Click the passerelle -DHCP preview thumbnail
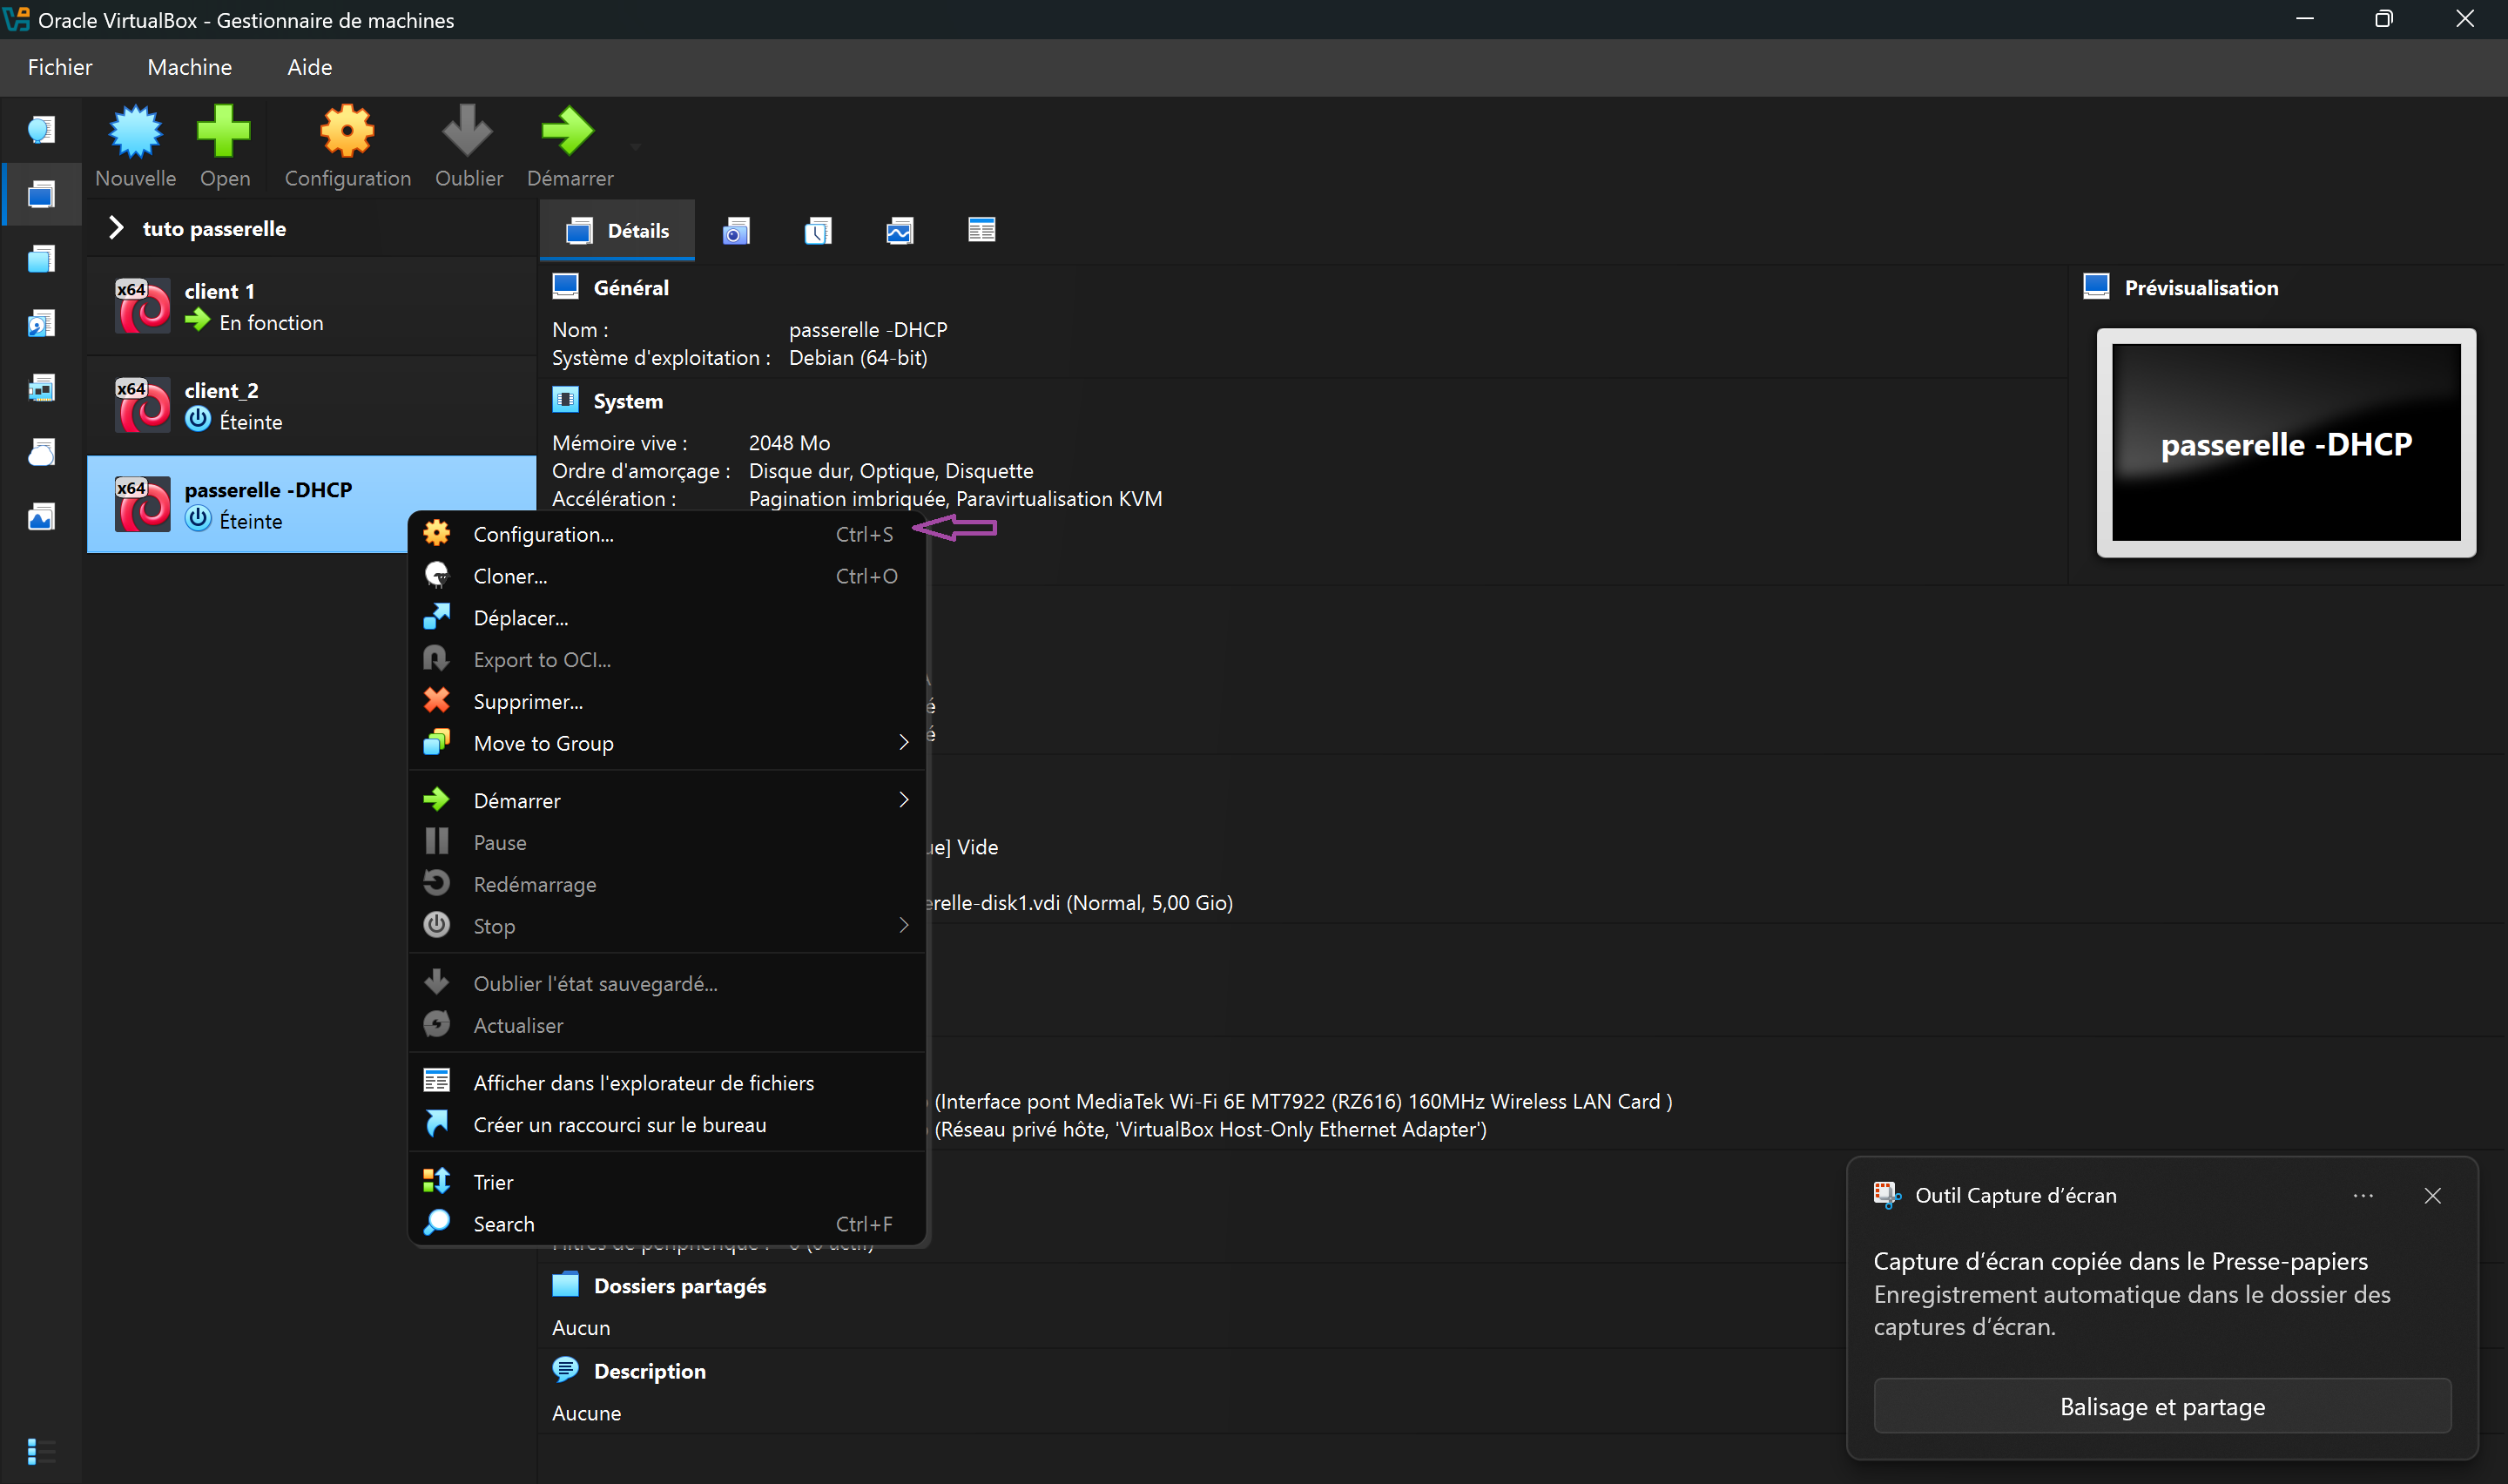This screenshot has width=2508, height=1484. [x=2285, y=443]
